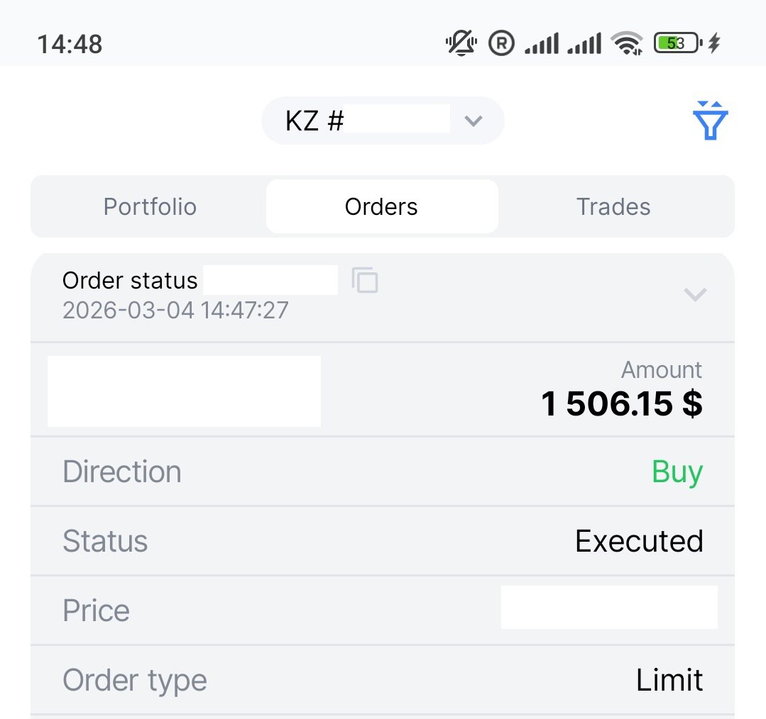Switch to the Portfolio tab
The height and width of the screenshot is (719, 766).
(150, 206)
